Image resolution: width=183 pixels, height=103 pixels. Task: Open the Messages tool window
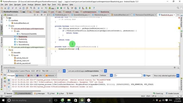[39, 94]
